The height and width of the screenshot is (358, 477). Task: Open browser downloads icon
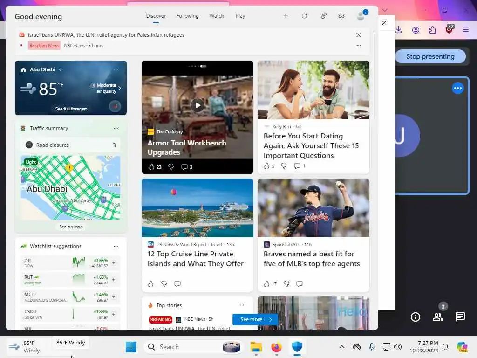point(399,30)
